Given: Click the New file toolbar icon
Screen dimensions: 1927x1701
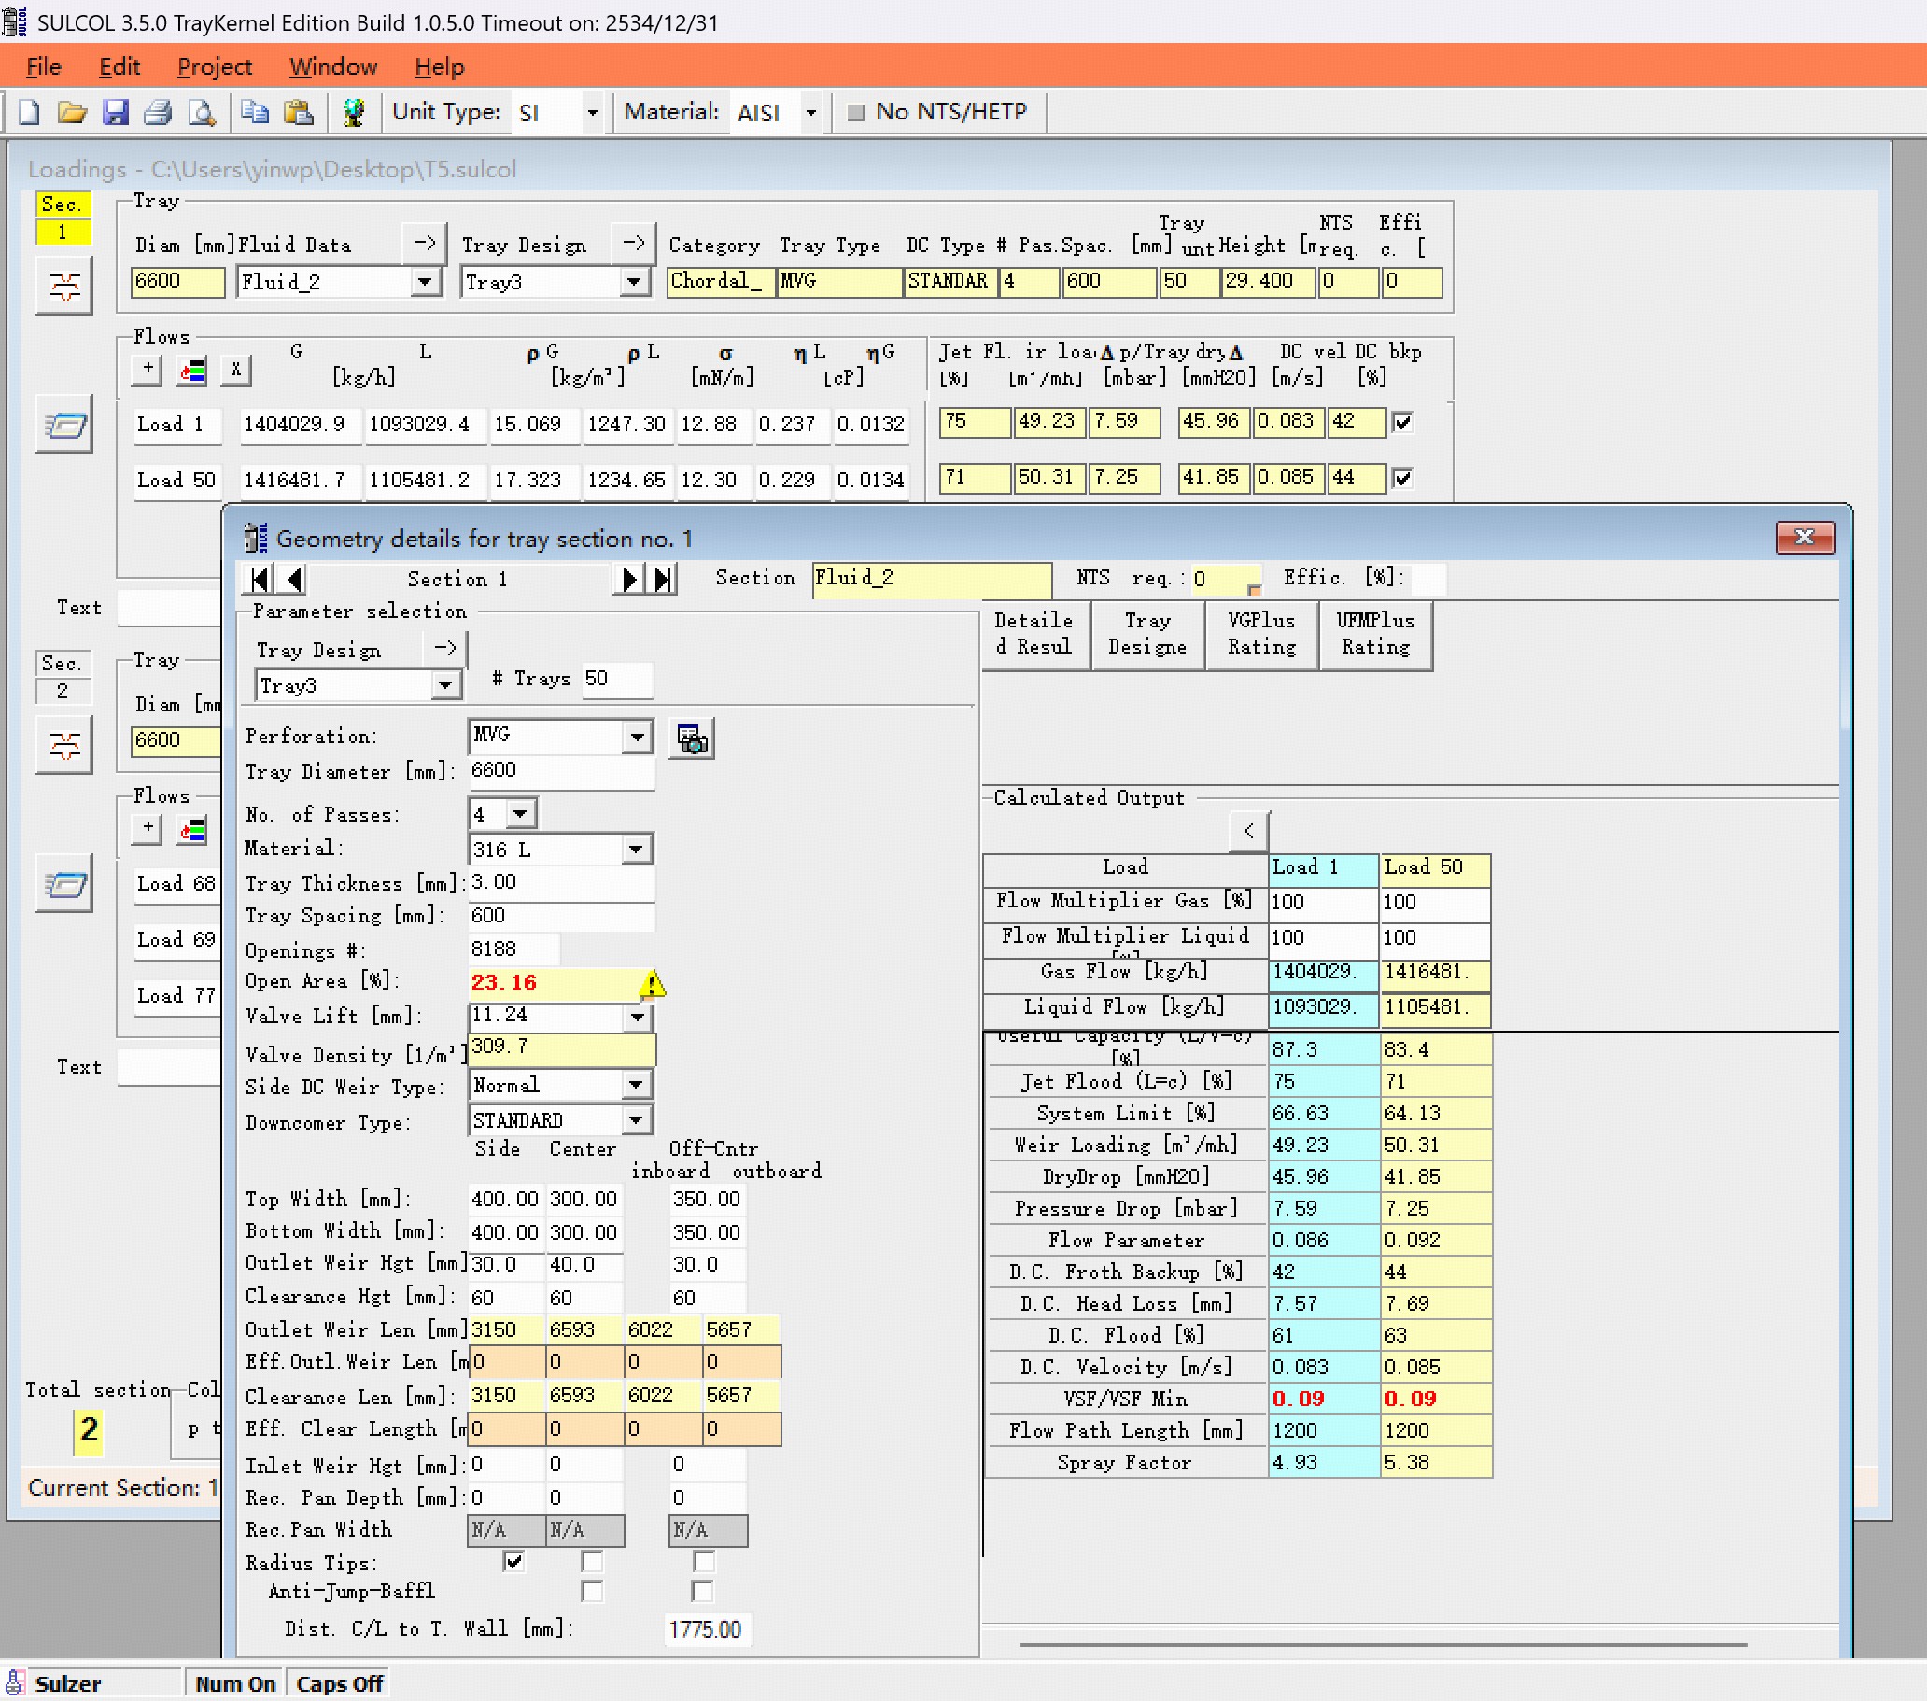Looking at the screenshot, I should [x=29, y=113].
